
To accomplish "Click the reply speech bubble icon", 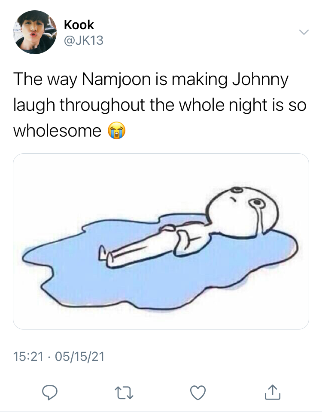I will [50, 392].
